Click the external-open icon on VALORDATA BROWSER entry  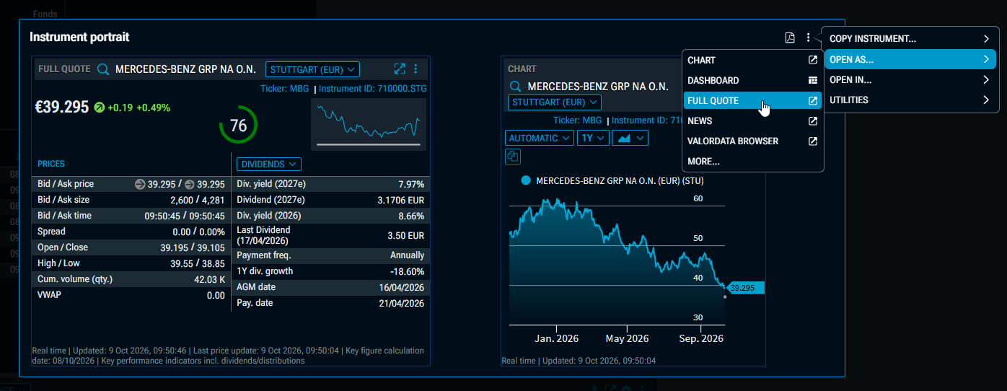813,141
